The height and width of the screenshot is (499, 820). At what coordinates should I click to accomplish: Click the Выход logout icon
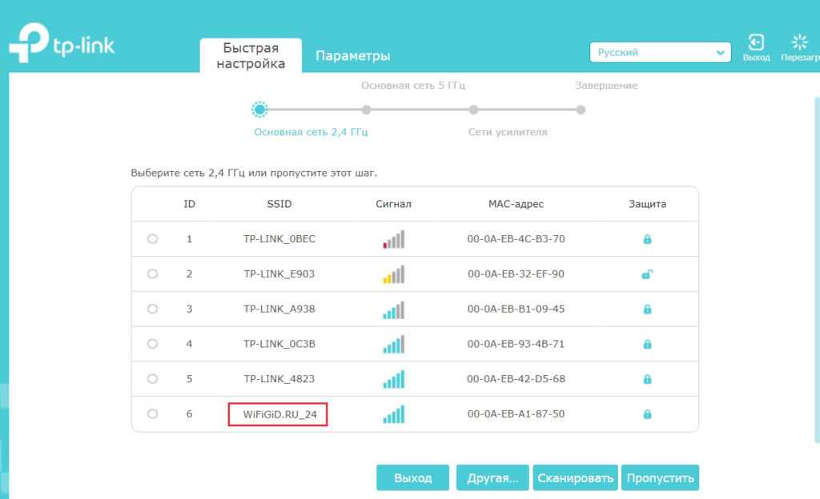755,43
